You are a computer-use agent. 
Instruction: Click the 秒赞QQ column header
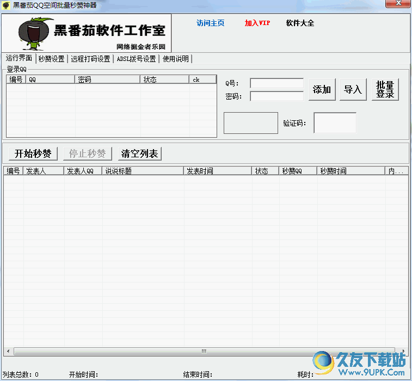[x=298, y=171]
